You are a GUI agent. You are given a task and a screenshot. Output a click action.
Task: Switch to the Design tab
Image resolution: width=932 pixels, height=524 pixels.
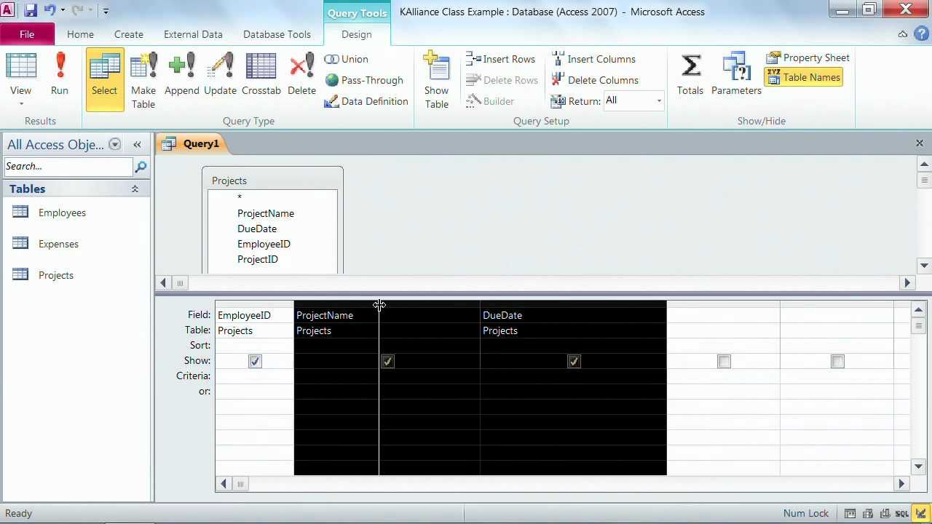[357, 34]
